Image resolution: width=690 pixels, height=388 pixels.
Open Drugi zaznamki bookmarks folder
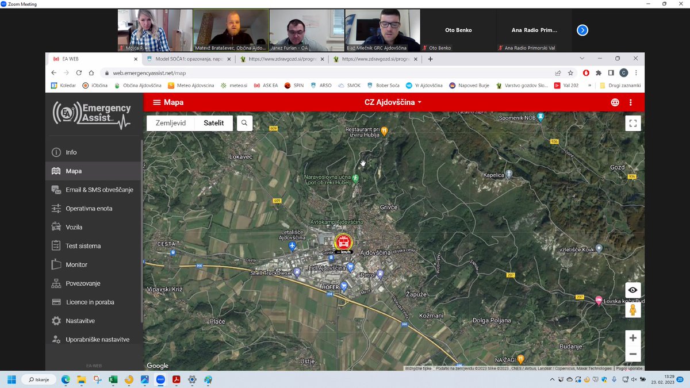tap(620, 85)
